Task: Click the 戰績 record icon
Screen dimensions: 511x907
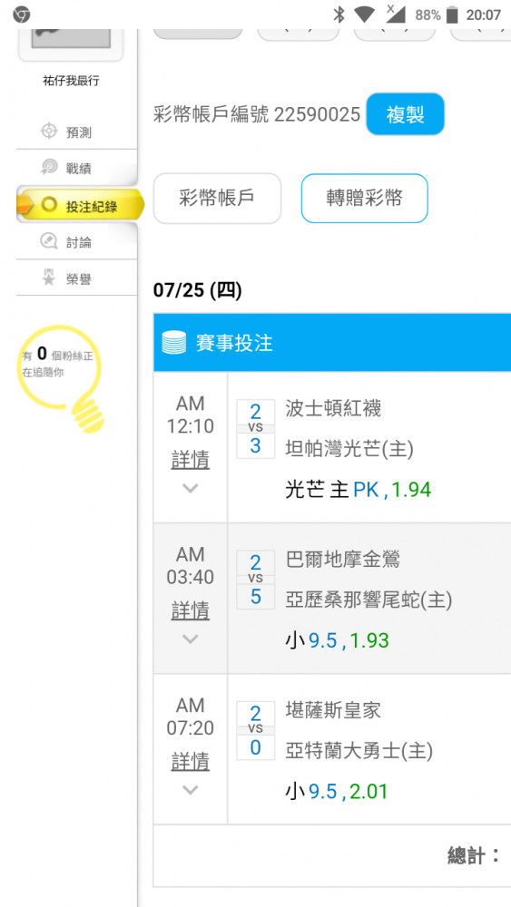Action: point(49,169)
